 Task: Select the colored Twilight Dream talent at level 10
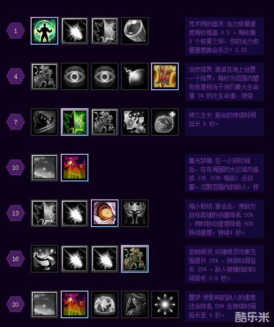coord(74,167)
